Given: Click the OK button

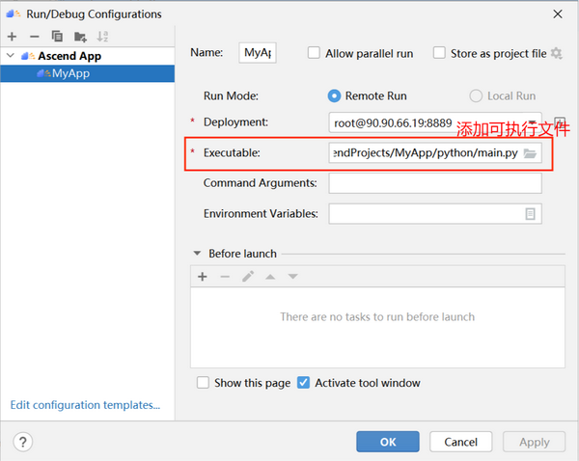Looking at the screenshot, I should [x=387, y=442].
